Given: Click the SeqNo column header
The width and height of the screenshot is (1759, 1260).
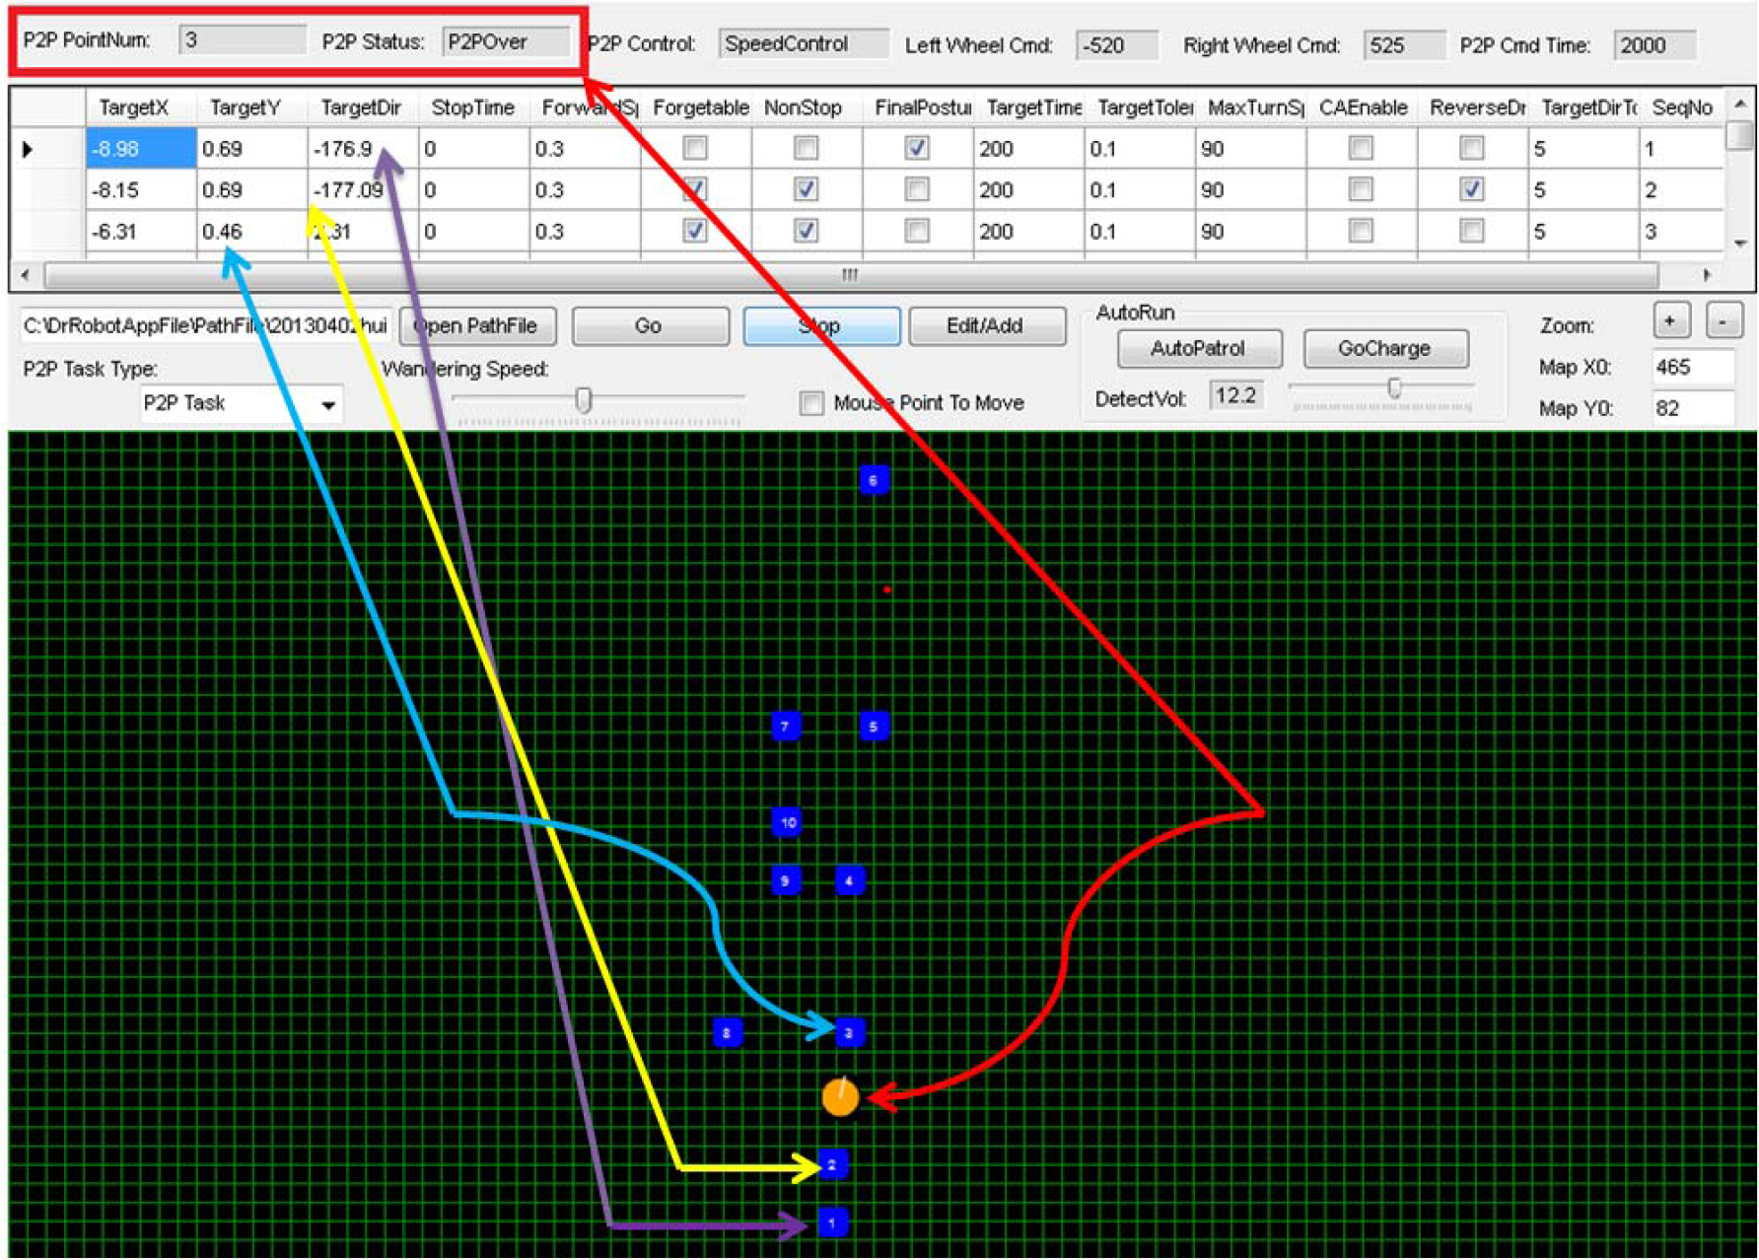Looking at the screenshot, I should (x=1681, y=107).
